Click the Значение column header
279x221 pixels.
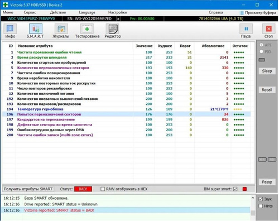(x=144, y=46)
